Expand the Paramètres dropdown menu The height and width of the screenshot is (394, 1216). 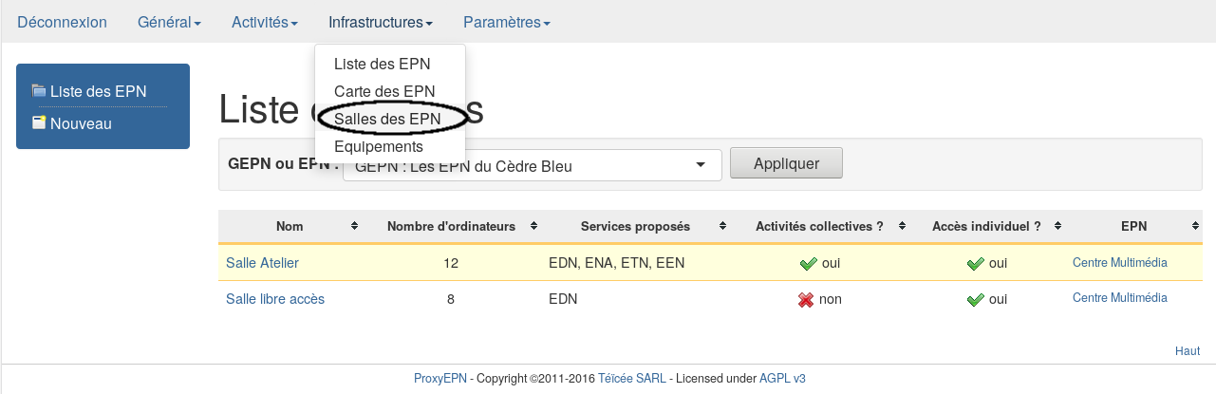[506, 22]
